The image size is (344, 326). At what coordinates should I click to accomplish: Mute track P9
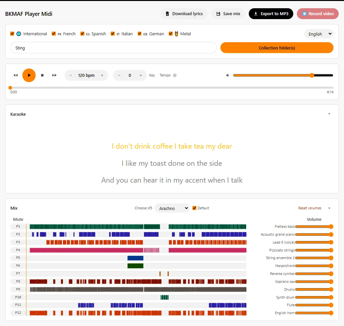[18, 289]
